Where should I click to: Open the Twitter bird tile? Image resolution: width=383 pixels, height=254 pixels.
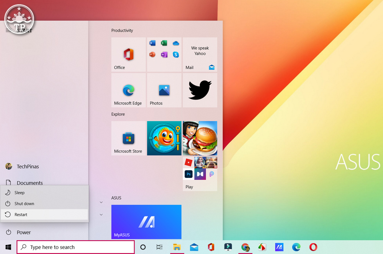(200, 90)
